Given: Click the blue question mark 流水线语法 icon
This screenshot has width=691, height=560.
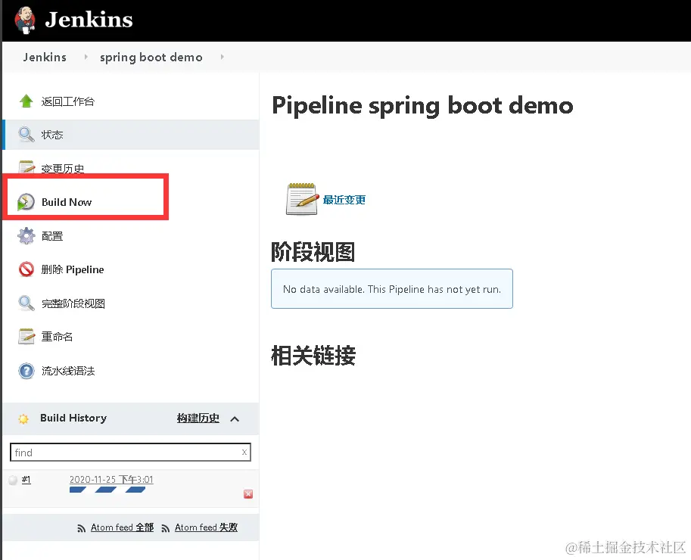Looking at the screenshot, I should [26, 371].
